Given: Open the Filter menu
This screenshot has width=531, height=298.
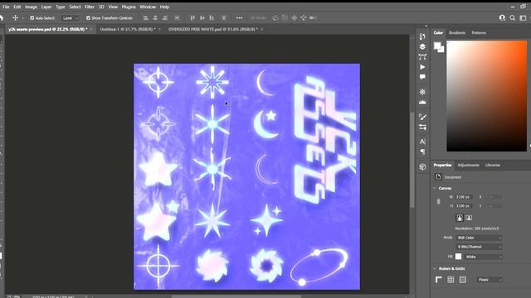Looking at the screenshot, I should (90, 7).
